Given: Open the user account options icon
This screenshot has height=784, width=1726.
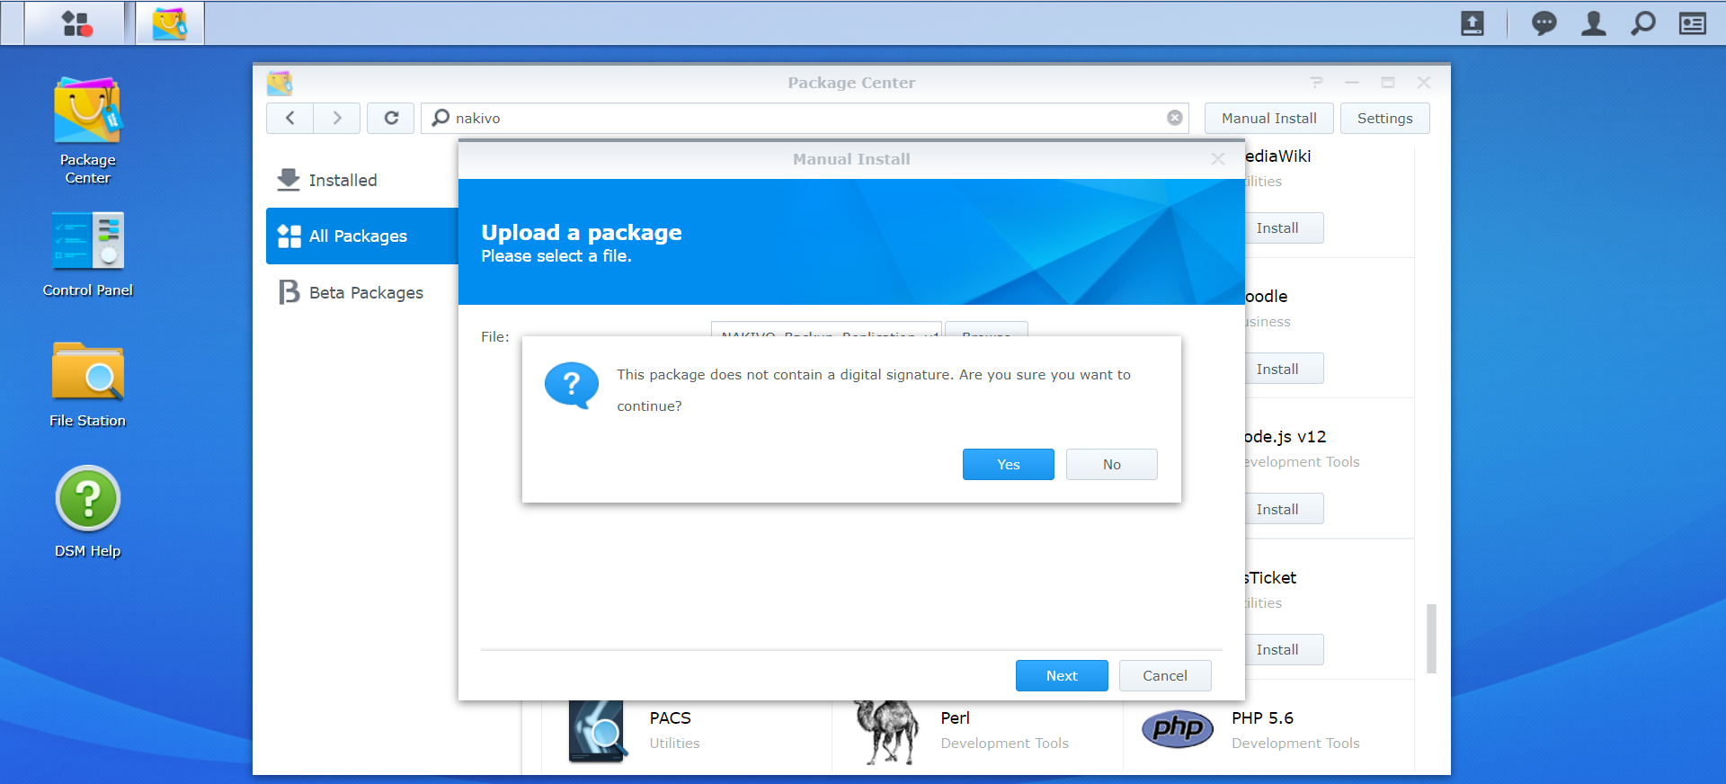Looking at the screenshot, I should click(x=1593, y=23).
